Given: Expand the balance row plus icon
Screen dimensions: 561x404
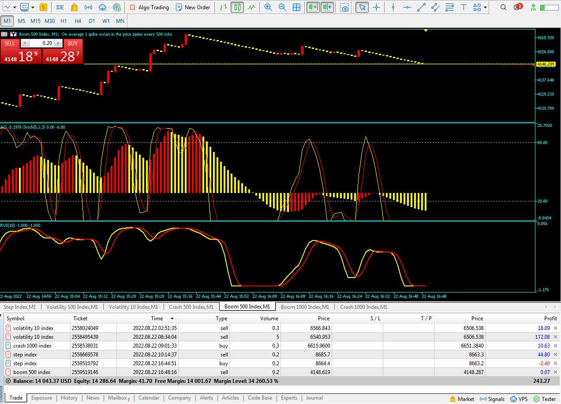Looking at the screenshot, I should point(8,381).
